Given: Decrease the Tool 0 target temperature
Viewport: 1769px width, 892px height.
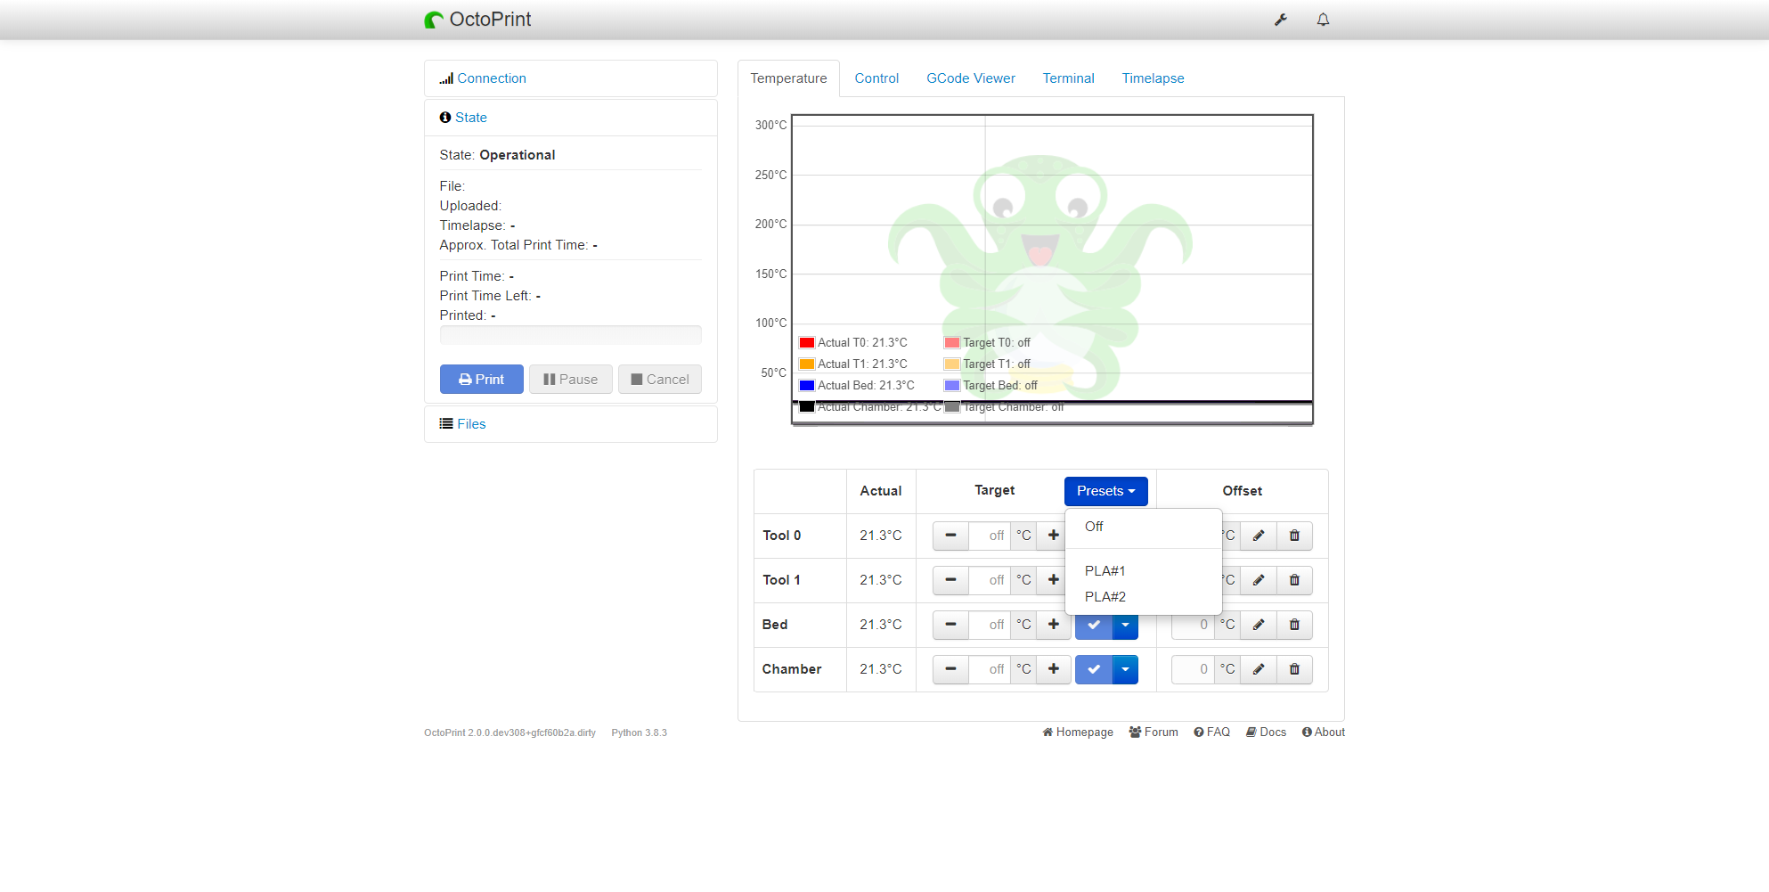Looking at the screenshot, I should [950, 536].
